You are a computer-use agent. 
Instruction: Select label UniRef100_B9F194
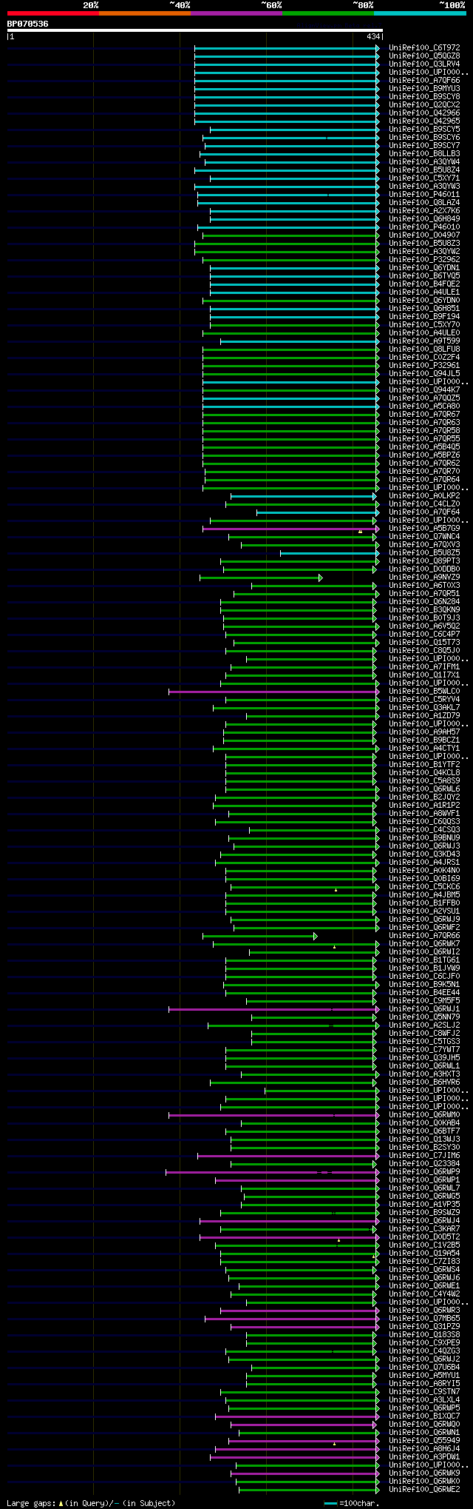click(x=424, y=317)
